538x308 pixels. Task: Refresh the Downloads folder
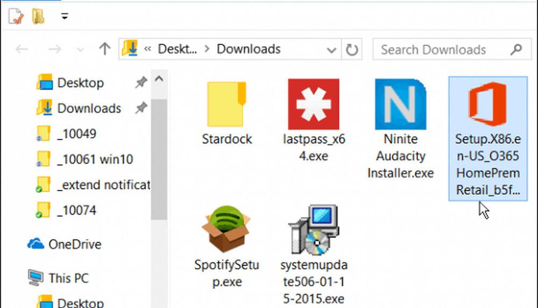click(x=352, y=50)
